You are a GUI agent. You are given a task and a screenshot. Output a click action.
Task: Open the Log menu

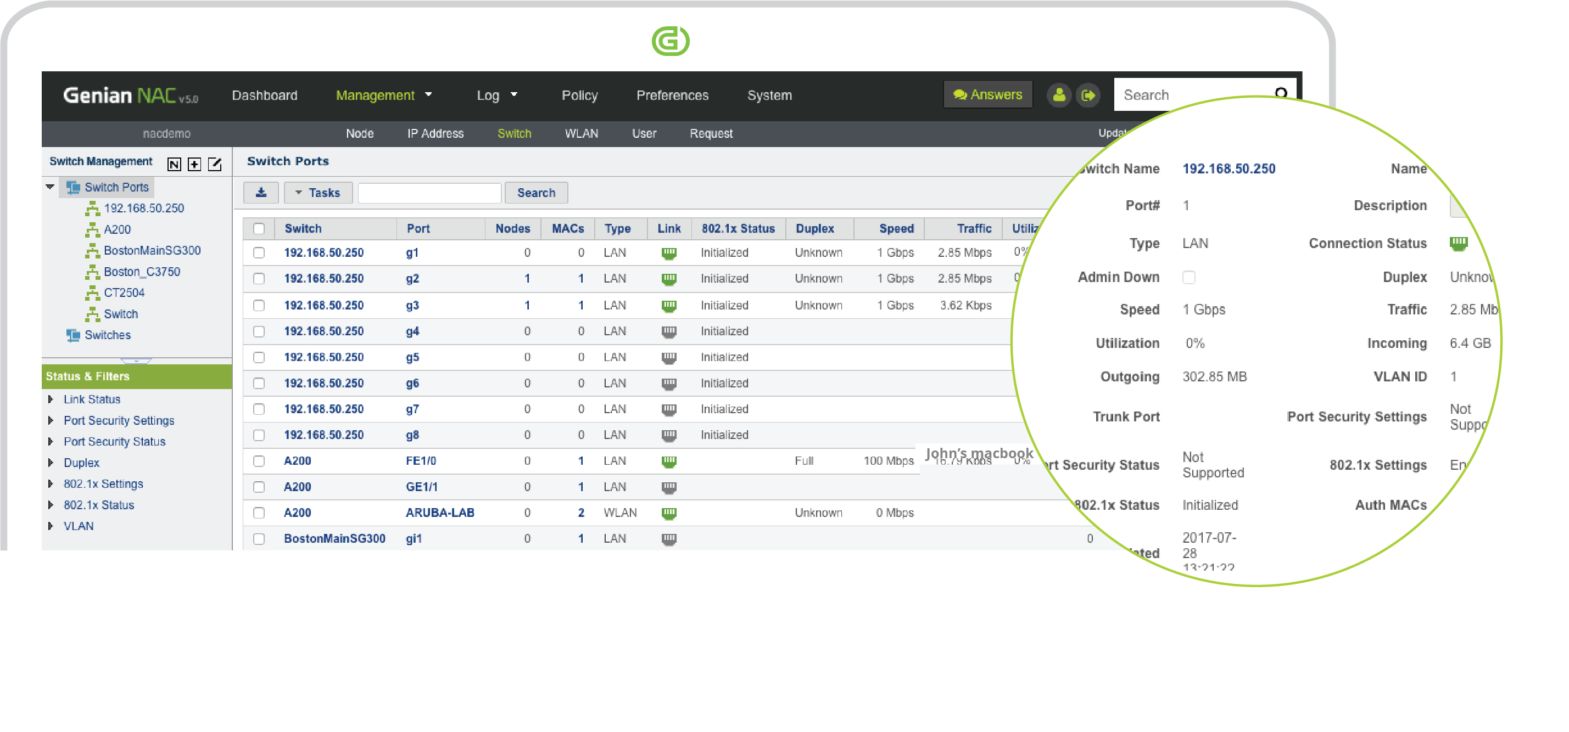pos(496,95)
